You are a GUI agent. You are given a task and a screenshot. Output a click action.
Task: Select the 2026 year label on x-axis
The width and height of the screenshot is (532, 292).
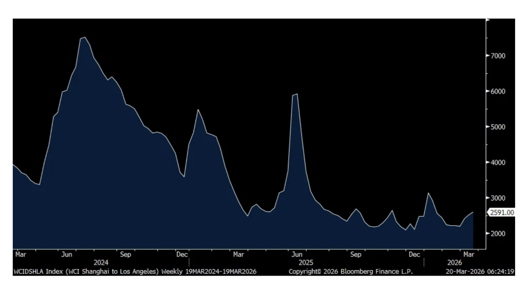coord(454,263)
